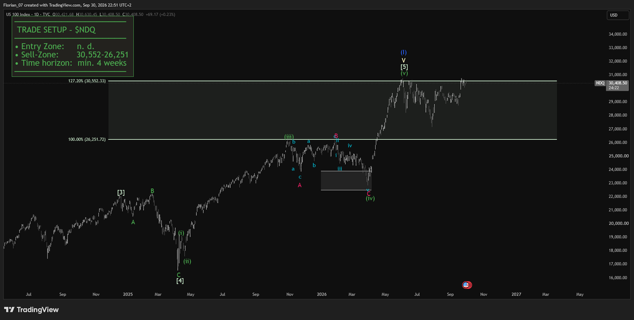Click the 34,000.00 price axis label

pyautogui.click(x=617, y=34)
